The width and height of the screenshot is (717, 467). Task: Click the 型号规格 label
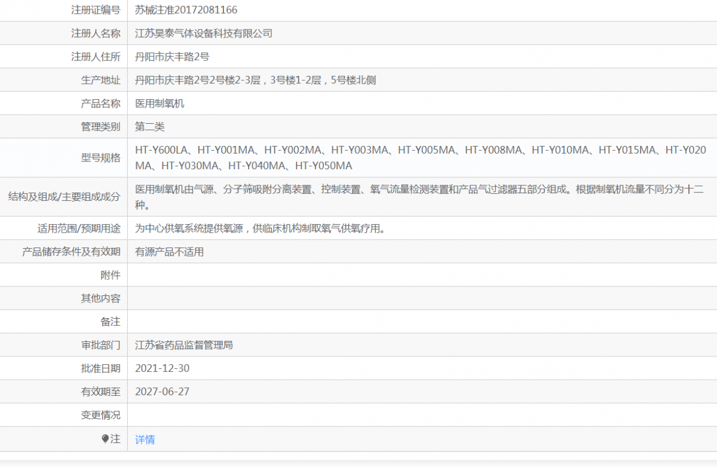click(100, 158)
